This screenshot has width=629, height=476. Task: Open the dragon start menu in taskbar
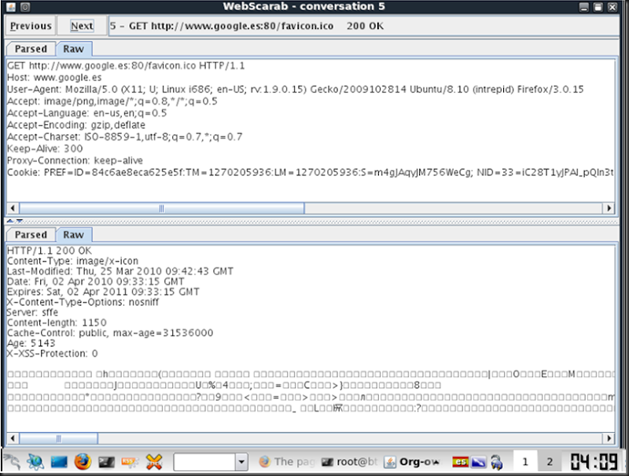click(x=12, y=462)
